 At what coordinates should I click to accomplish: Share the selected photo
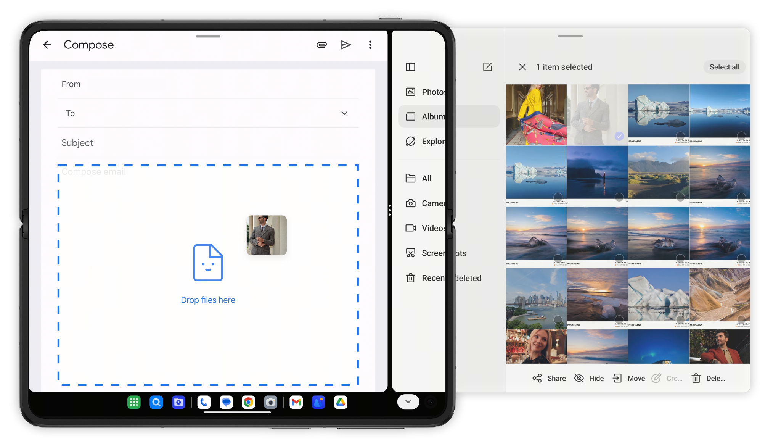(x=549, y=378)
